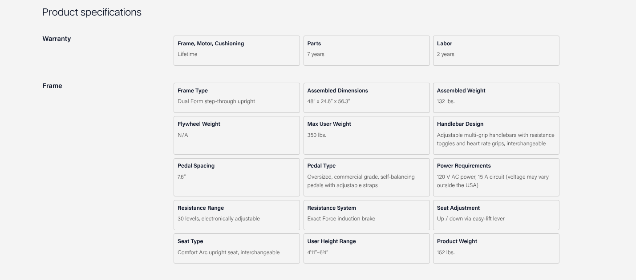Click the Labor 2 years card
The height and width of the screenshot is (280, 636).
496,51
